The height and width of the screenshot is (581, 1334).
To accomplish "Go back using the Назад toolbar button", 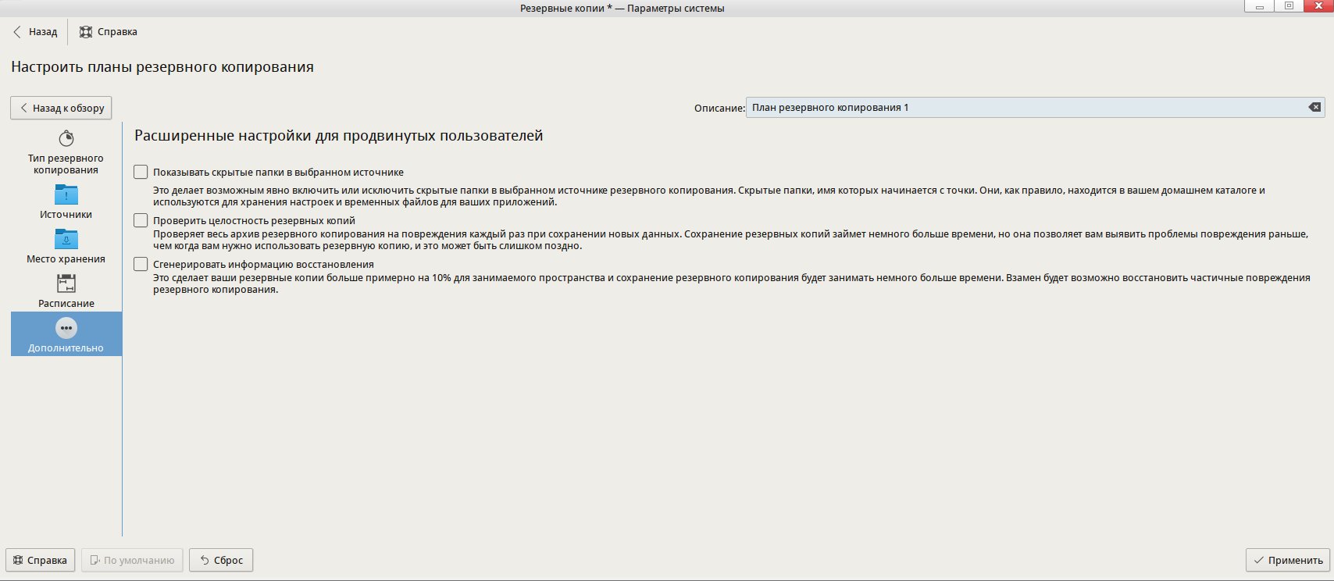I will click(x=35, y=32).
